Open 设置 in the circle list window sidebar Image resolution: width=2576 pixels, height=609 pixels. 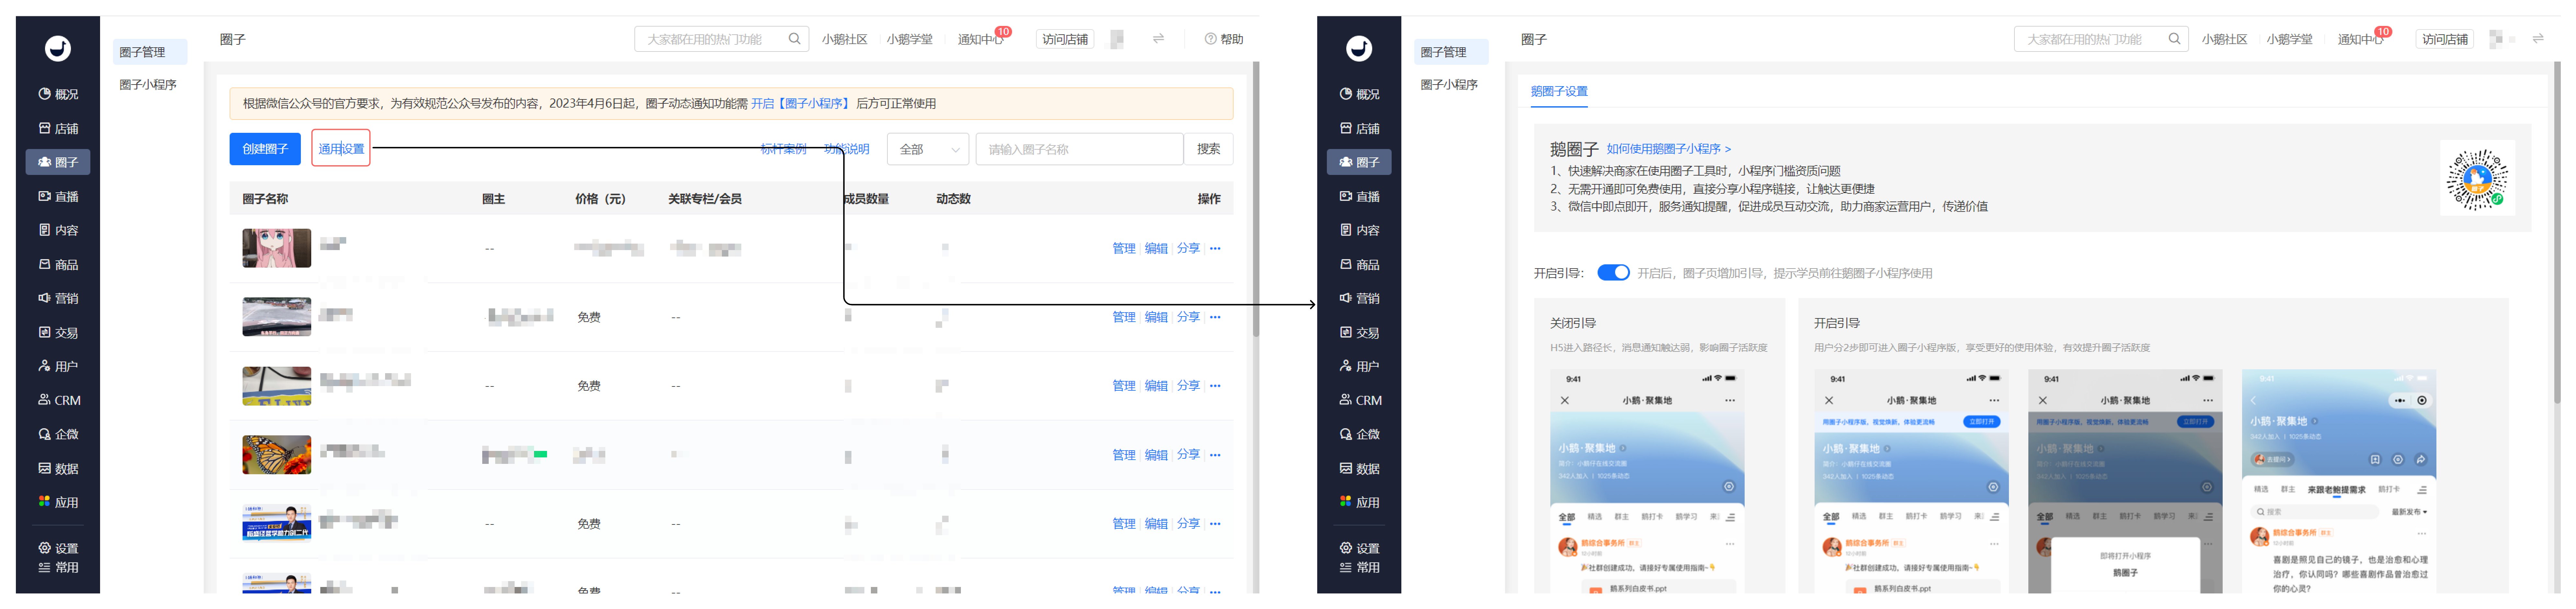point(58,548)
